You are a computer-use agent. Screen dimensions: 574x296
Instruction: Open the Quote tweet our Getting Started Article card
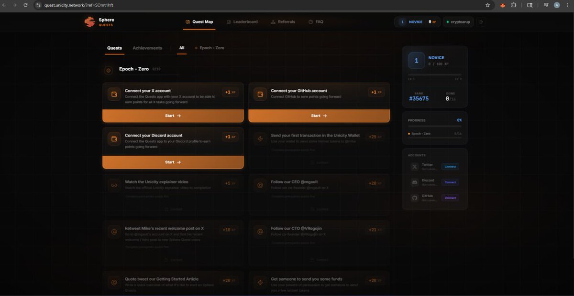173,284
